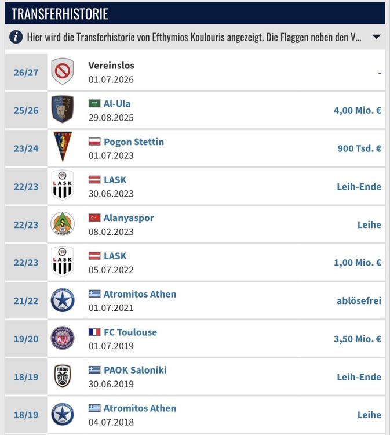Open the Alanyaspor club logo
This screenshot has width=390, height=435.
pyautogui.click(x=63, y=224)
